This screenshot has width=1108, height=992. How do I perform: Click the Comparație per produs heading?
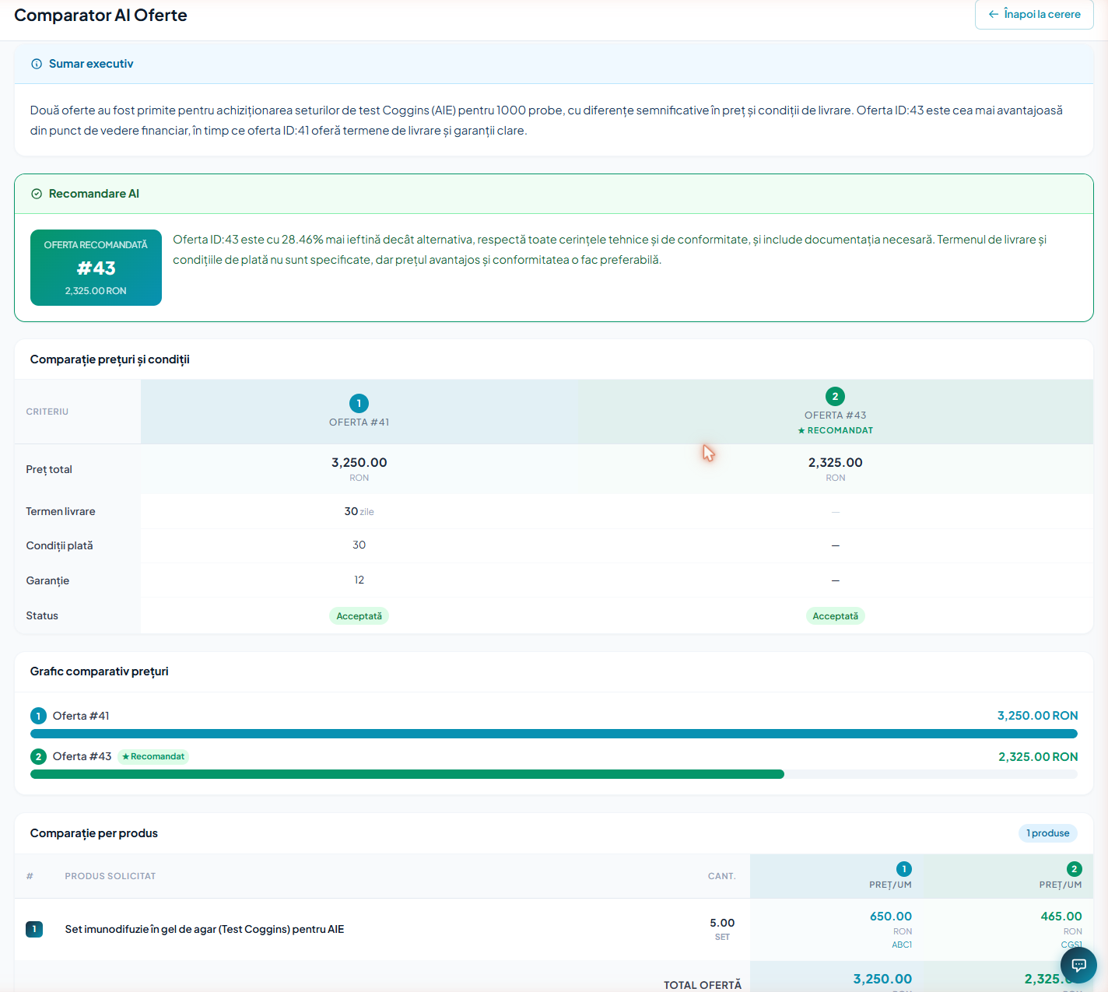(x=93, y=833)
